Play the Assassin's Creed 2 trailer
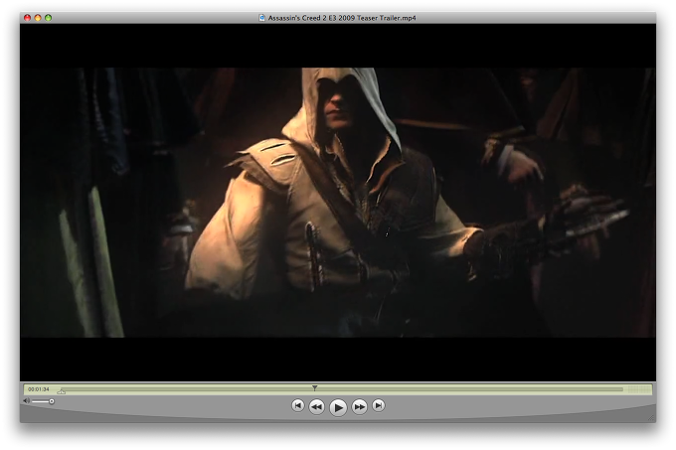Screen dimensions: 676x450 click(x=338, y=407)
